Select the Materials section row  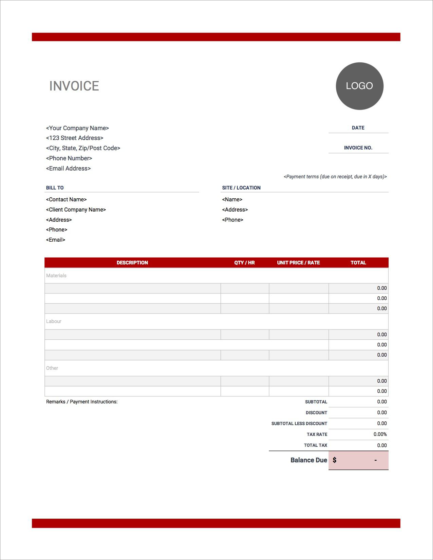click(x=216, y=276)
